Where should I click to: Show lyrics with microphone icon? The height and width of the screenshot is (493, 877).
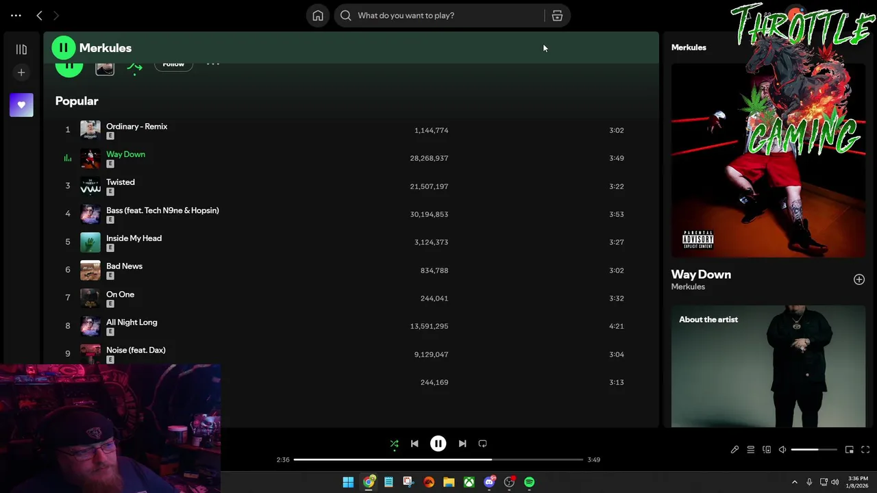pyautogui.click(x=734, y=450)
